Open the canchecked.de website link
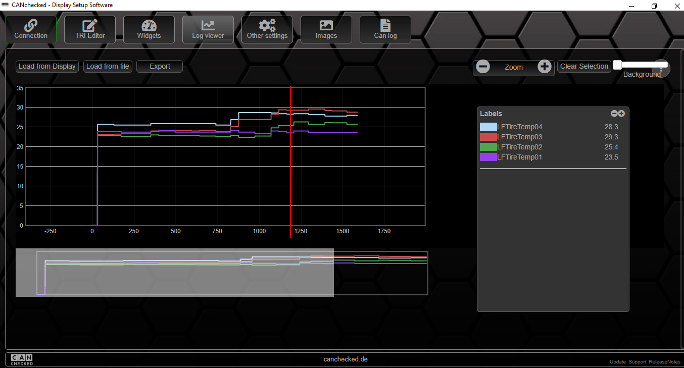This screenshot has width=684, height=368. [x=346, y=359]
